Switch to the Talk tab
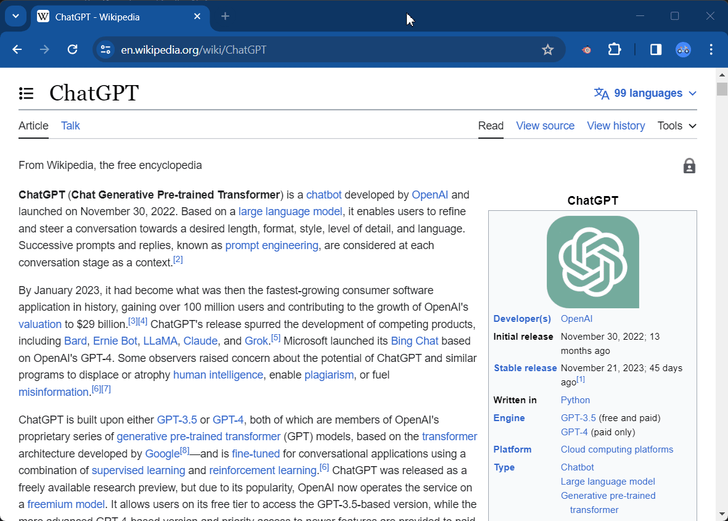728x521 pixels. pyautogui.click(x=70, y=126)
